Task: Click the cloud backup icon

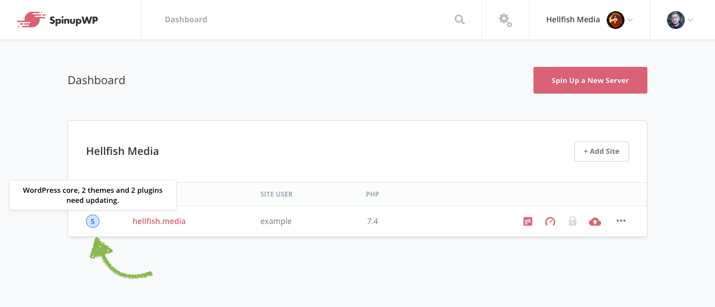Action: click(595, 221)
